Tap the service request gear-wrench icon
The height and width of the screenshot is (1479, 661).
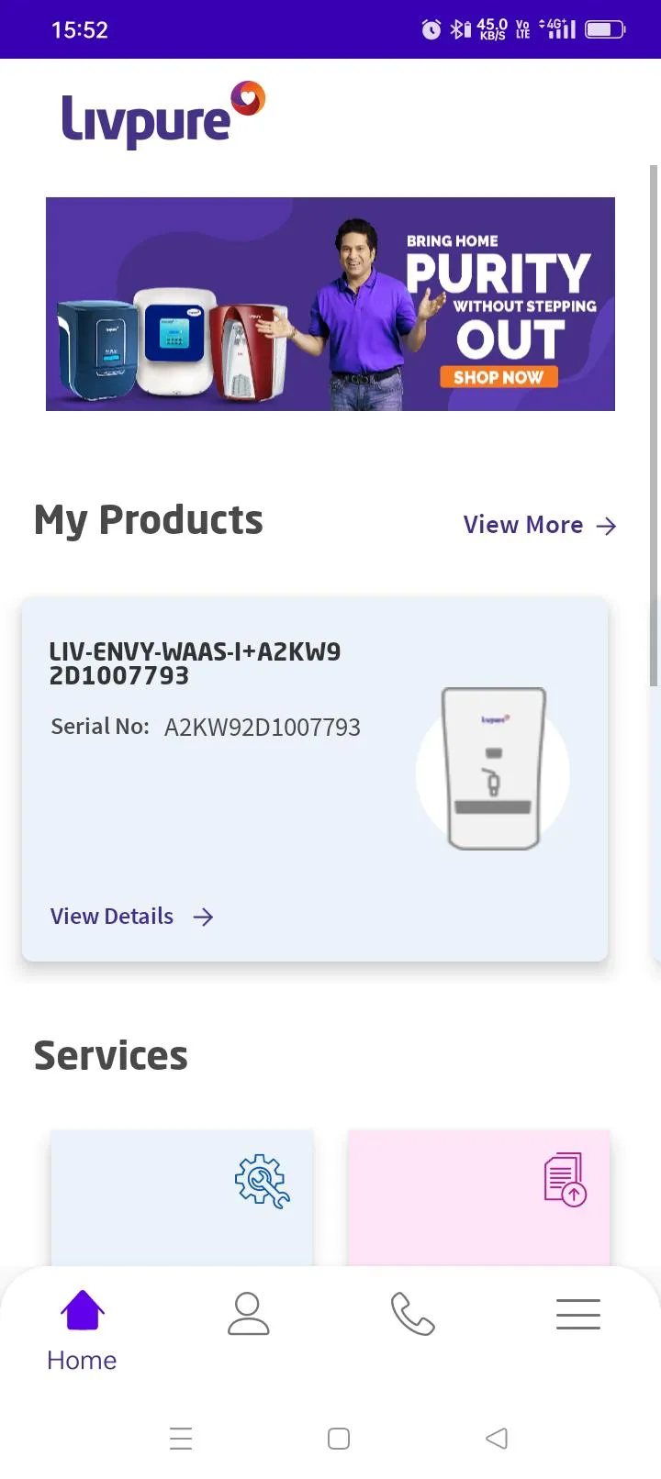(263, 1180)
